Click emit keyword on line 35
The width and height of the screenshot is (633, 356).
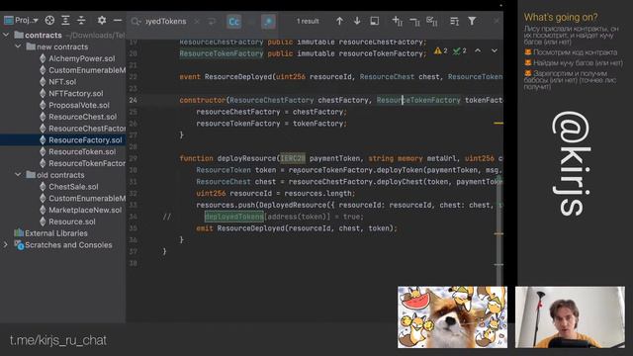(x=205, y=228)
